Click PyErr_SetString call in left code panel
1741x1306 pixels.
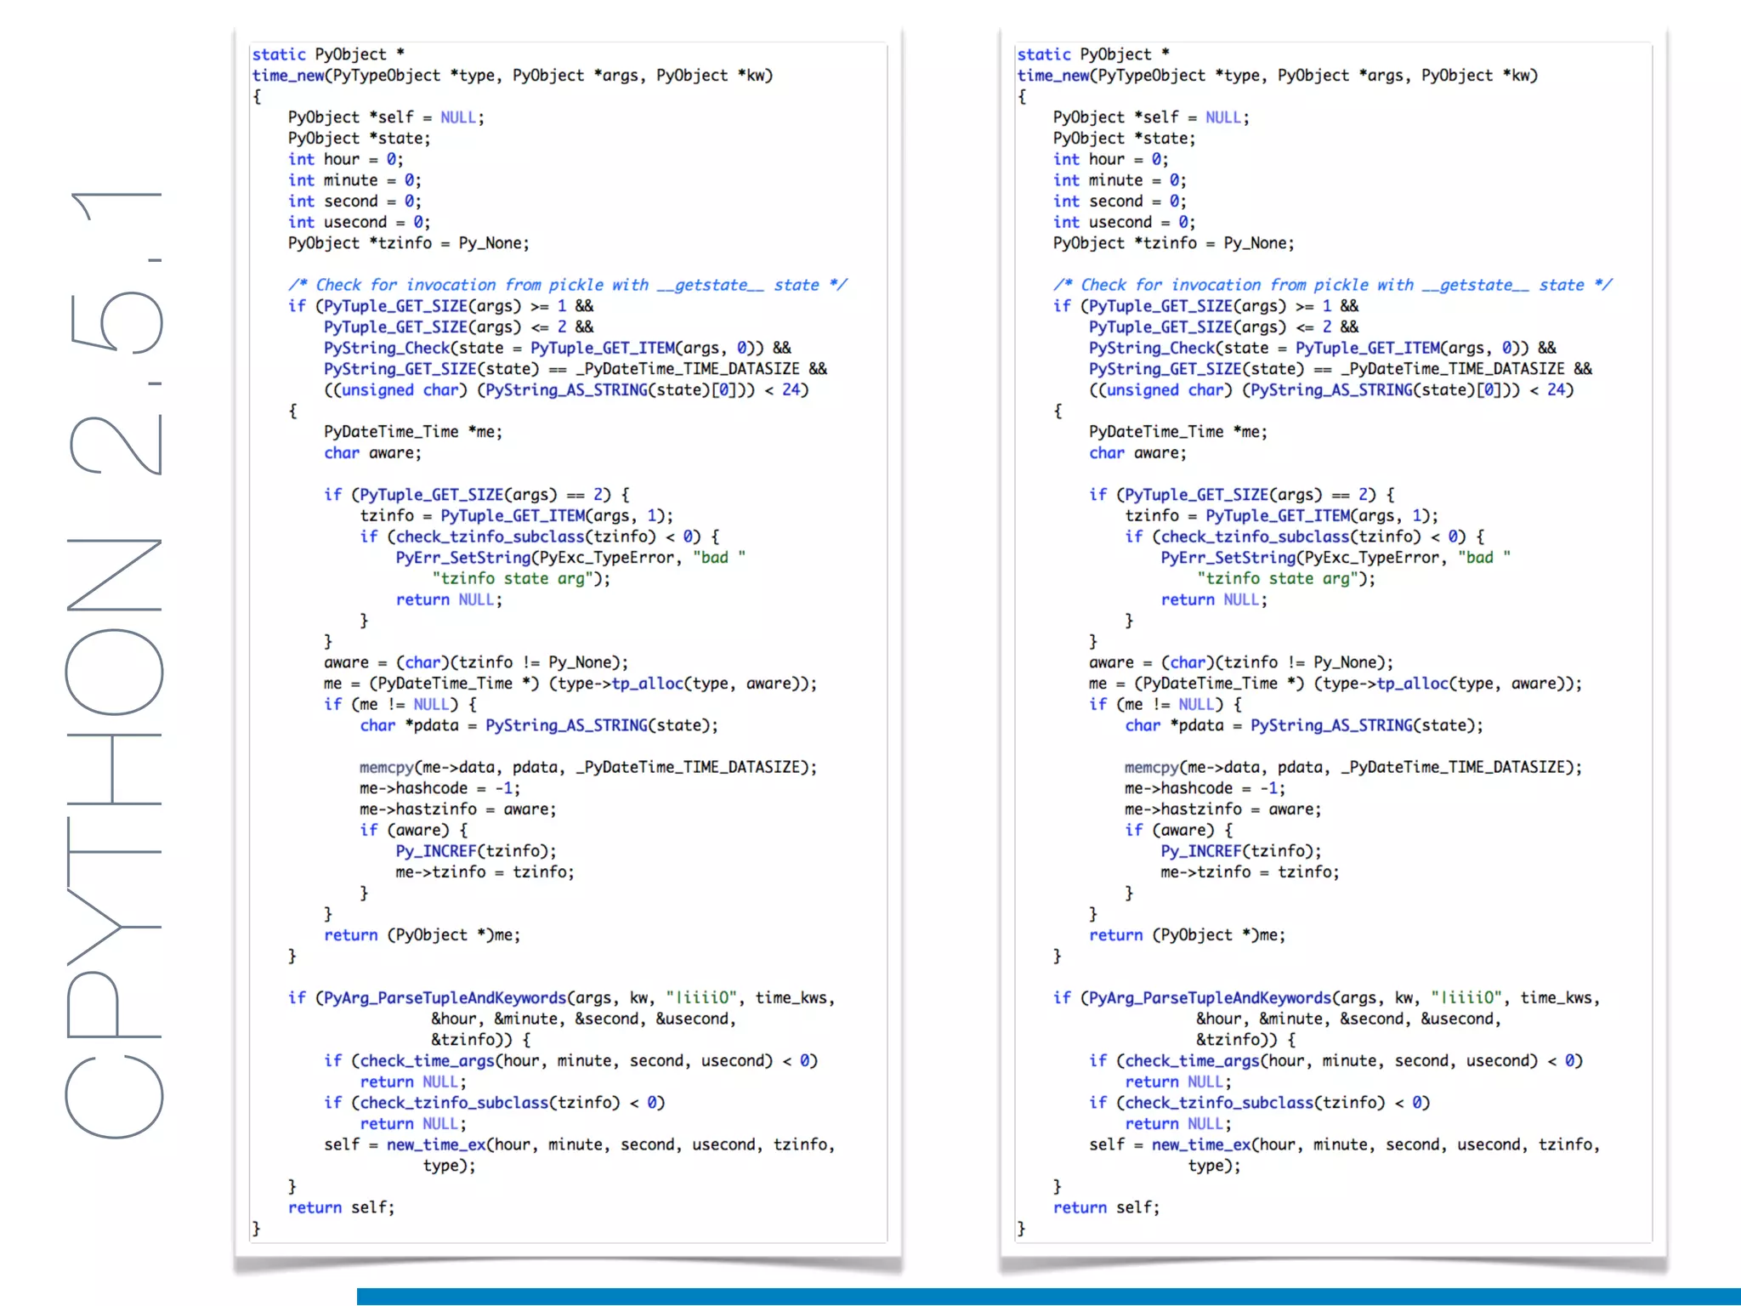click(x=463, y=558)
